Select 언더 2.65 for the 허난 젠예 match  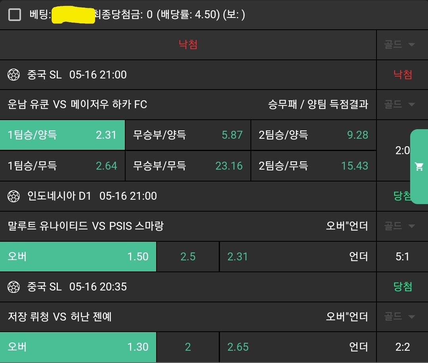pyautogui.click(x=297, y=347)
